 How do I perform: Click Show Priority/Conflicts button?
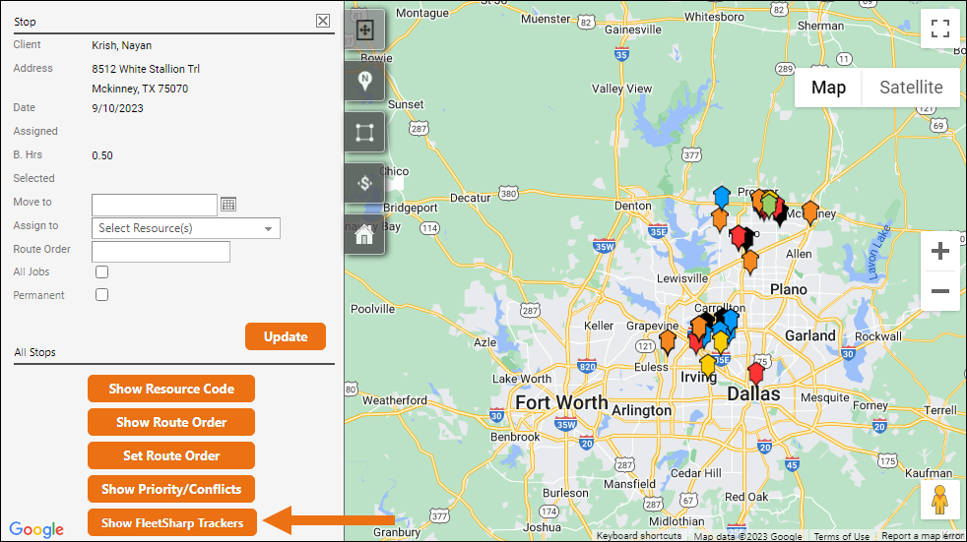pyautogui.click(x=171, y=489)
